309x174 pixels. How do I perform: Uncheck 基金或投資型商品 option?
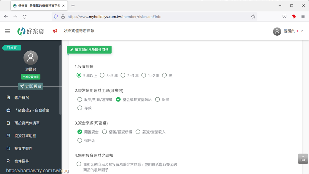(118, 99)
